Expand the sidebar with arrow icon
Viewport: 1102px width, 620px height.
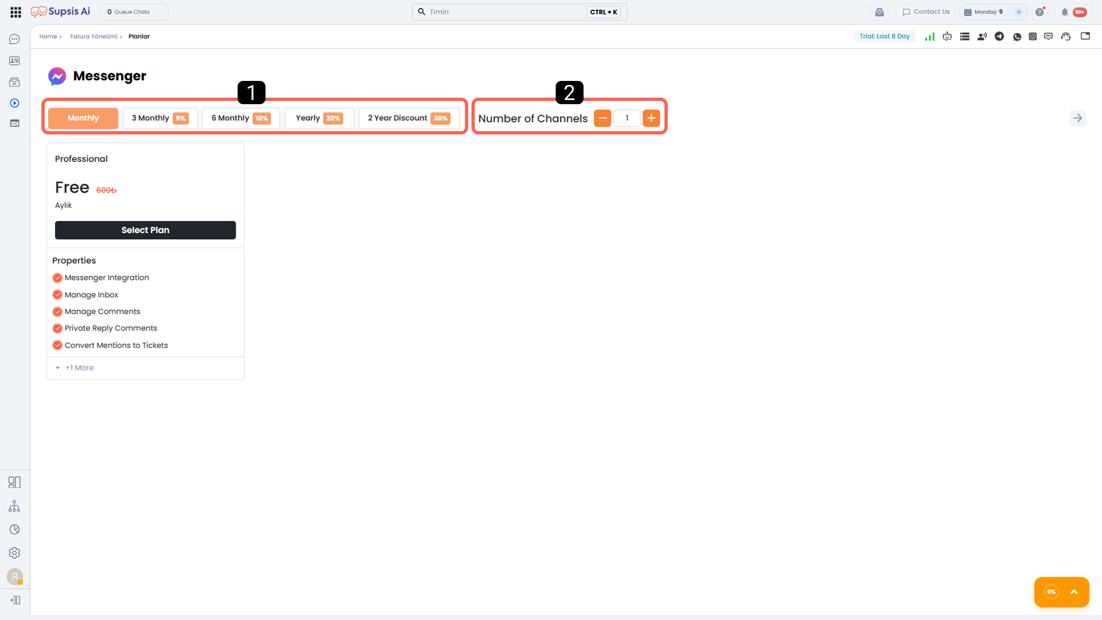(x=14, y=600)
